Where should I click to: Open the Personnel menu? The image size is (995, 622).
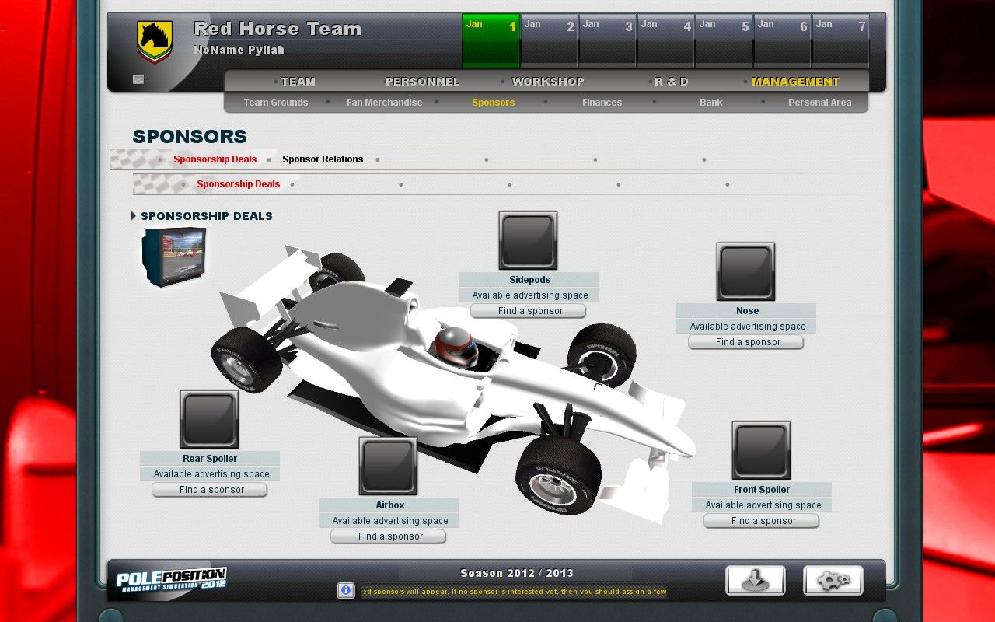point(422,82)
